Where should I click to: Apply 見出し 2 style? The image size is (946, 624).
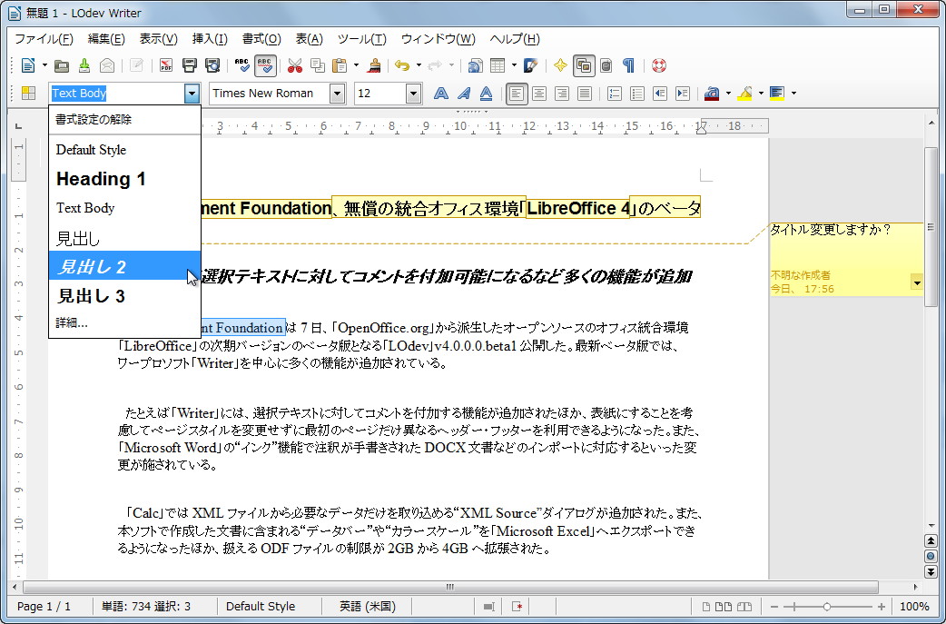(124, 266)
